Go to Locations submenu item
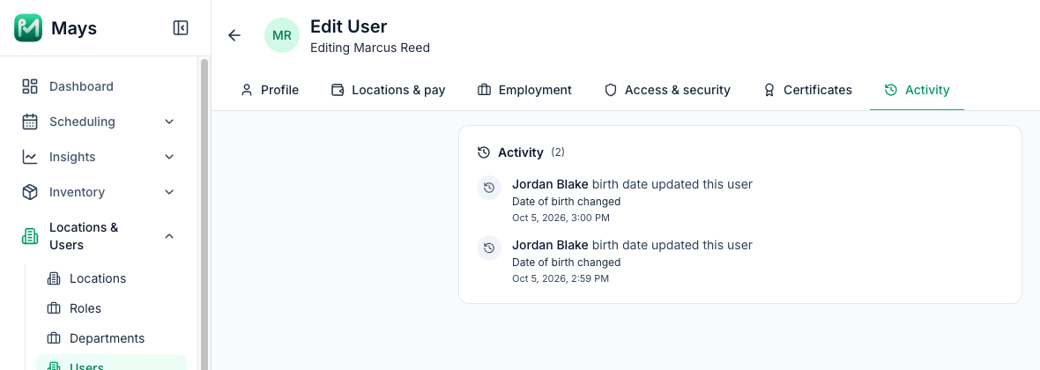 point(111,278)
